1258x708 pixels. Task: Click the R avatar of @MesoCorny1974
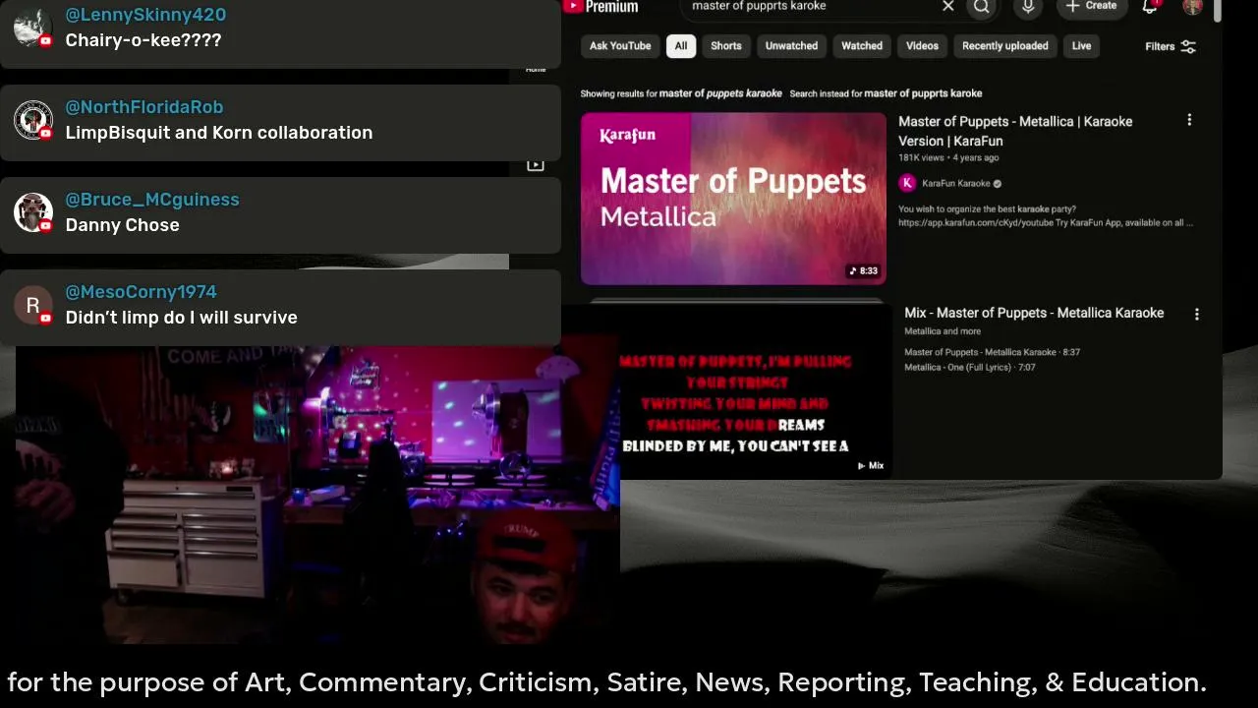(32, 305)
